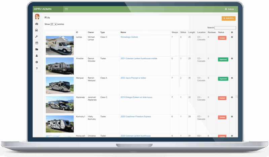
Task: Click the Add RVs button
Action: [x=229, y=18]
